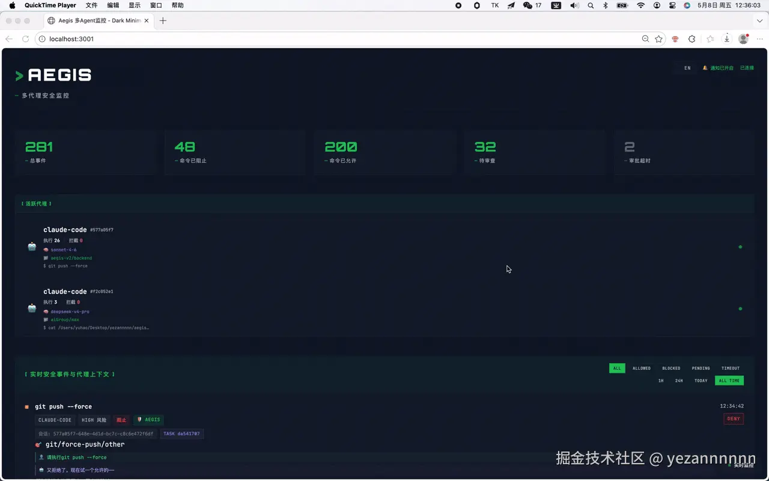Toggle 通知已开启 notification bell
769x481 pixels.
tap(718, 68)
